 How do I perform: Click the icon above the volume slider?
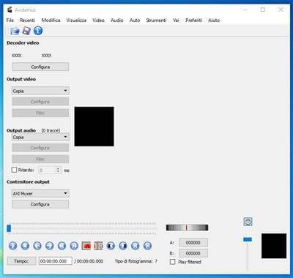coord(248,222)
